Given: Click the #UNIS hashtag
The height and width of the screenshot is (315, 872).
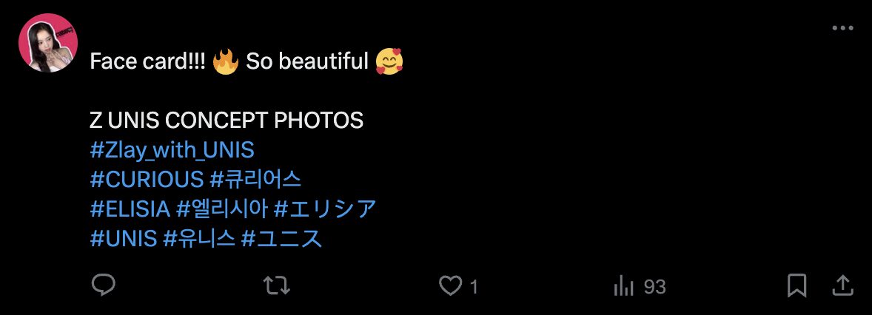Looking at the screenshot, I should [123, 239].
